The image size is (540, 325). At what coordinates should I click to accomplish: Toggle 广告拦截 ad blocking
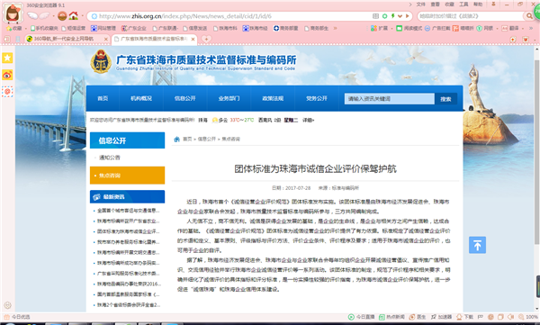click(x=437, y=28)
